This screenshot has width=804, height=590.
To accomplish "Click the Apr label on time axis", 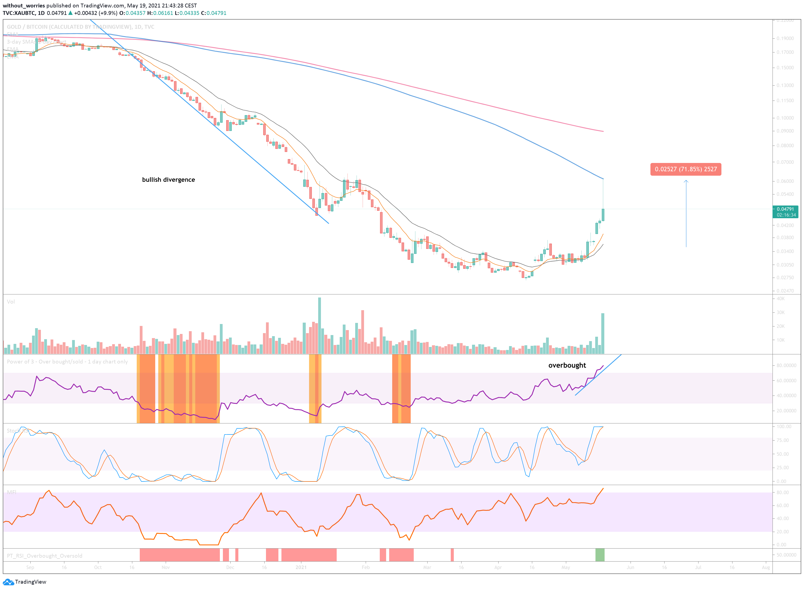I will click(x=498, y=567).
